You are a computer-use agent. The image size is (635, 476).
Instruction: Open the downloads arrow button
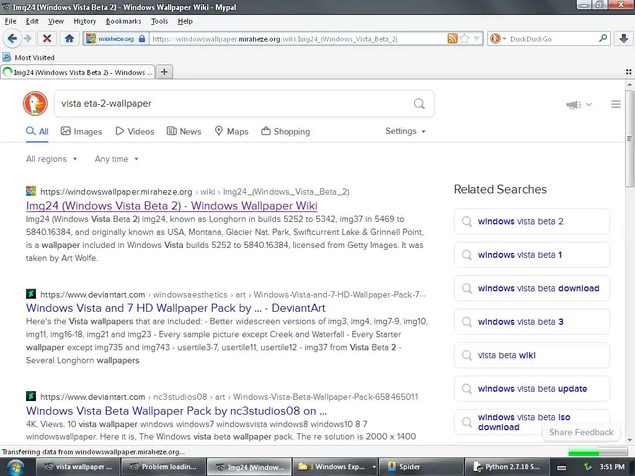[x=624, y=38]
